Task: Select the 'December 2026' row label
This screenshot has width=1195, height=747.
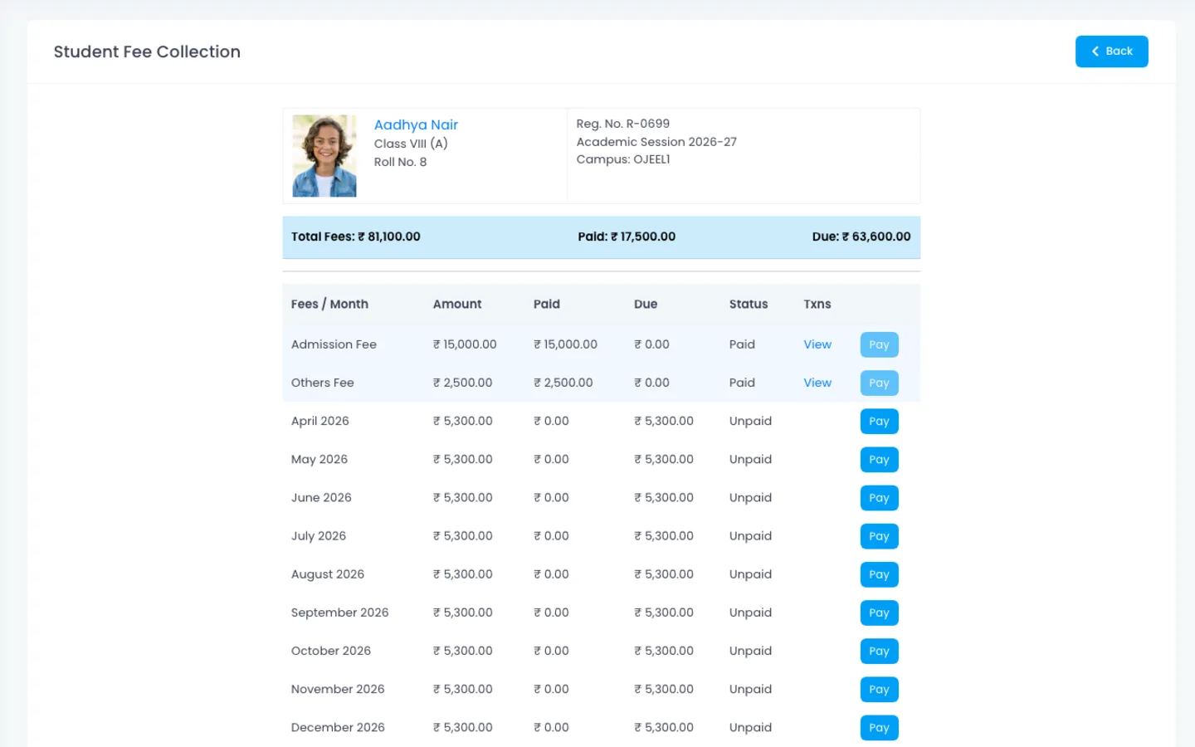Action: (338, 728)
